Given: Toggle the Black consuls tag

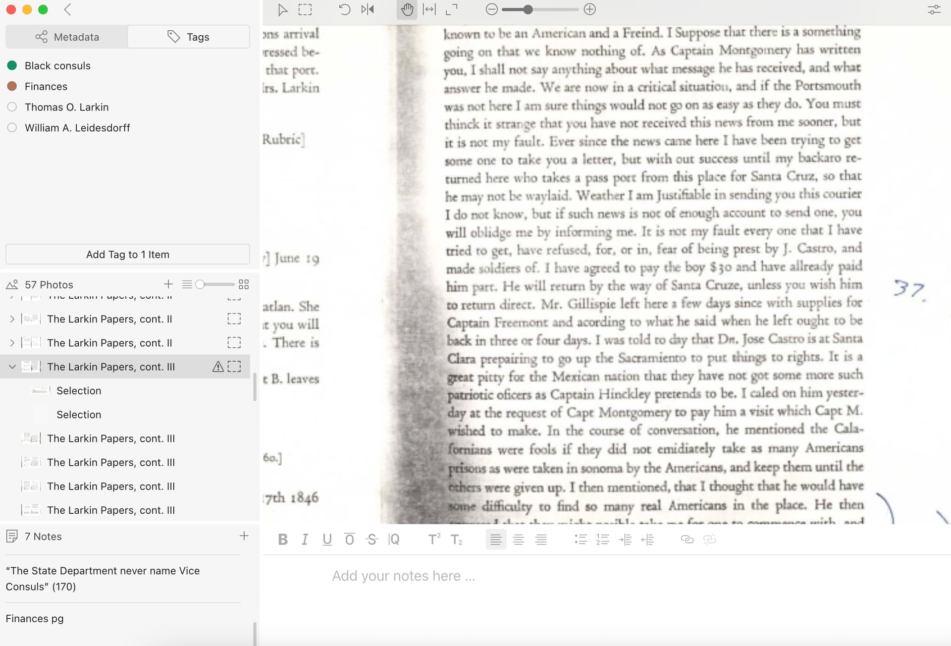Looking at the screenshot, I should click(x=12, y=65).
